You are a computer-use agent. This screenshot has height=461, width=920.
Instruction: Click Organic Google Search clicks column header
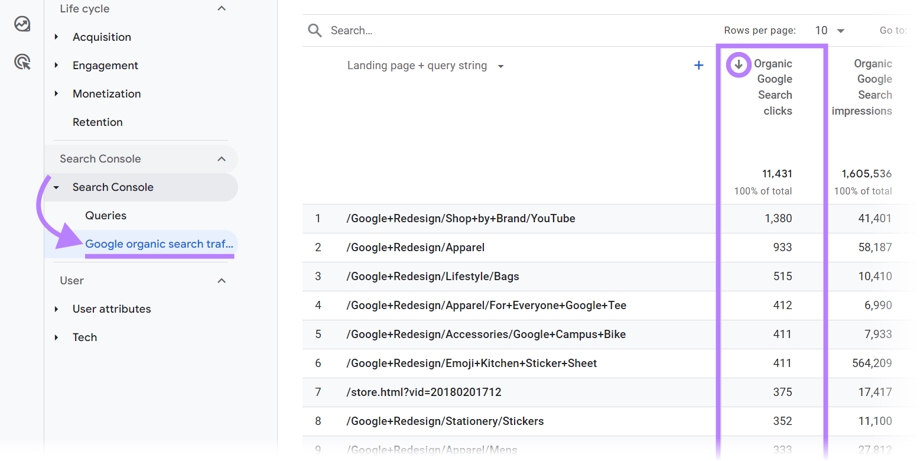[773, 87]
